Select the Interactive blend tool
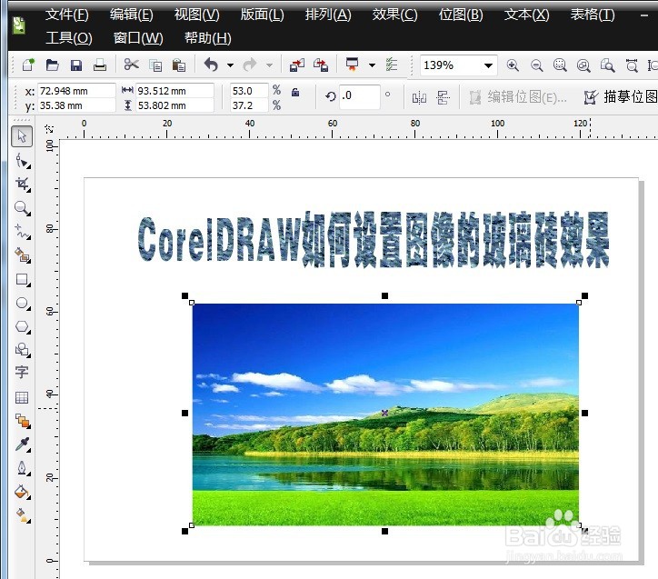This screenshot has width=658, height=579. pos(22,421)
